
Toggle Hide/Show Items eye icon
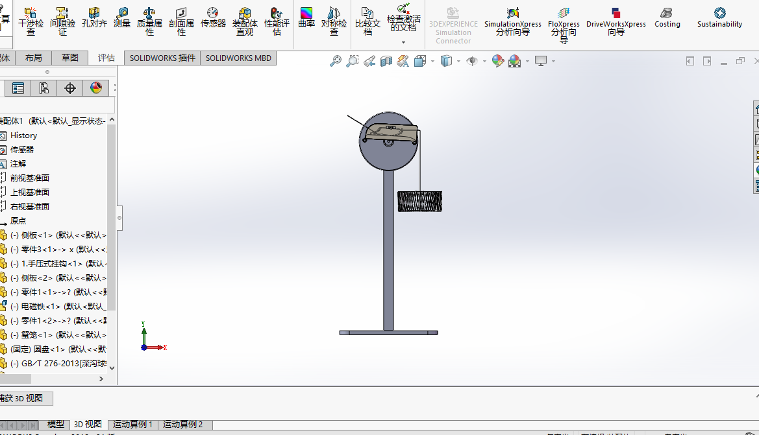pos(471,61)
